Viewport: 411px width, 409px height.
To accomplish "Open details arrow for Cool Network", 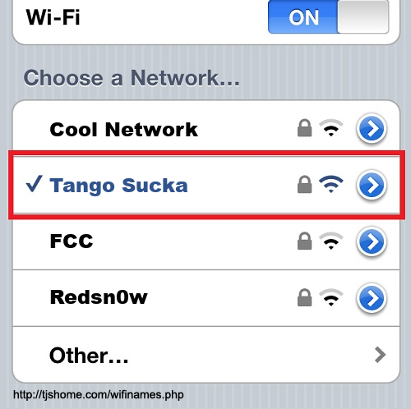I will 372,129.
